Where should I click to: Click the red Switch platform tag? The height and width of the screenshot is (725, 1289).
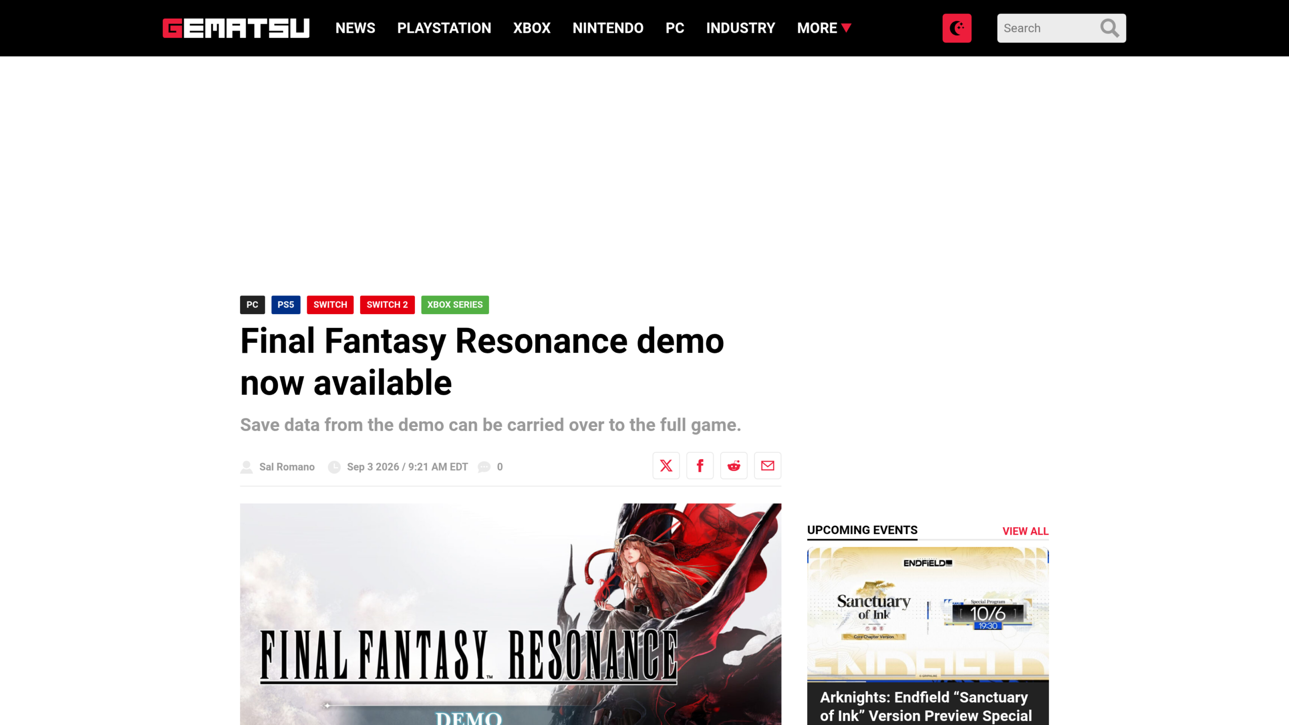tap(330, 305)
